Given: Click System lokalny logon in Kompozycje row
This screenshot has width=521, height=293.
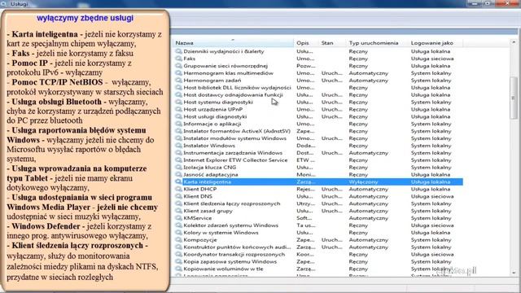Looking at the screenshot, I should click(431, 240).
